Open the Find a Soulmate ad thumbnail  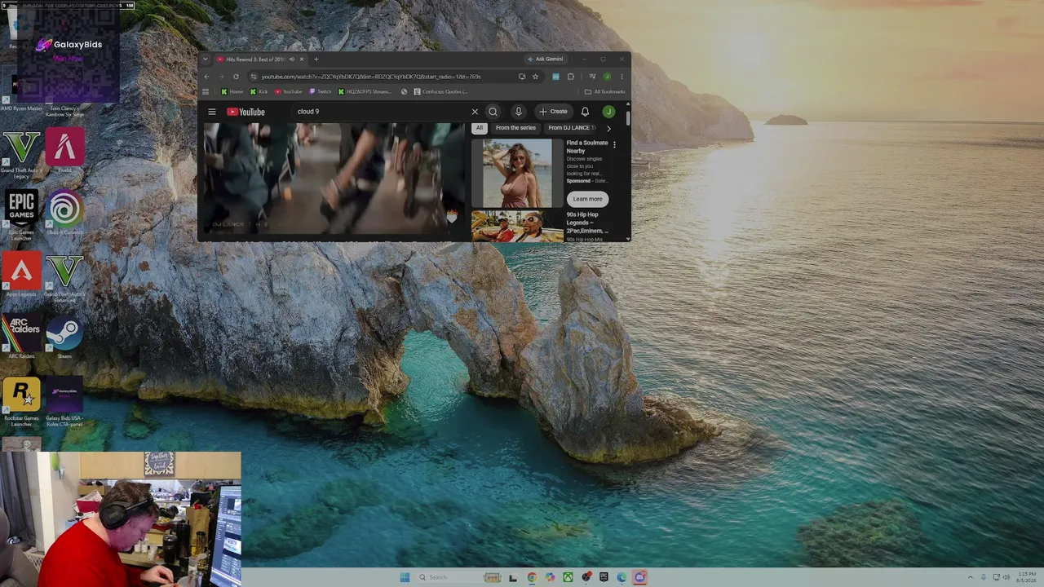pyautogui.click(x=517, y=173)
